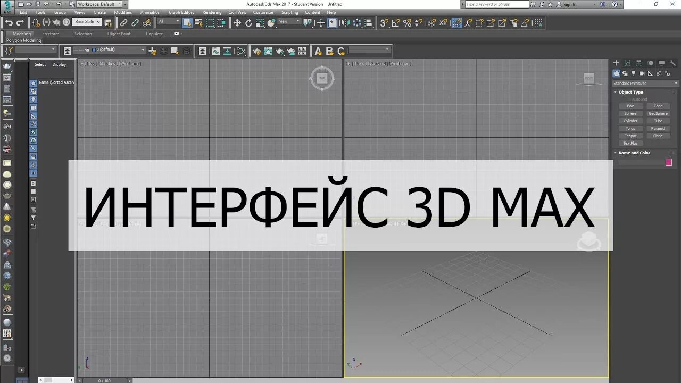Click the Save File floppy icon
This screenshot has width=681, height=383.
[38, 4]
